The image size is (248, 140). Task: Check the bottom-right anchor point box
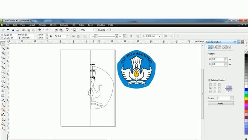pos(219,92)
